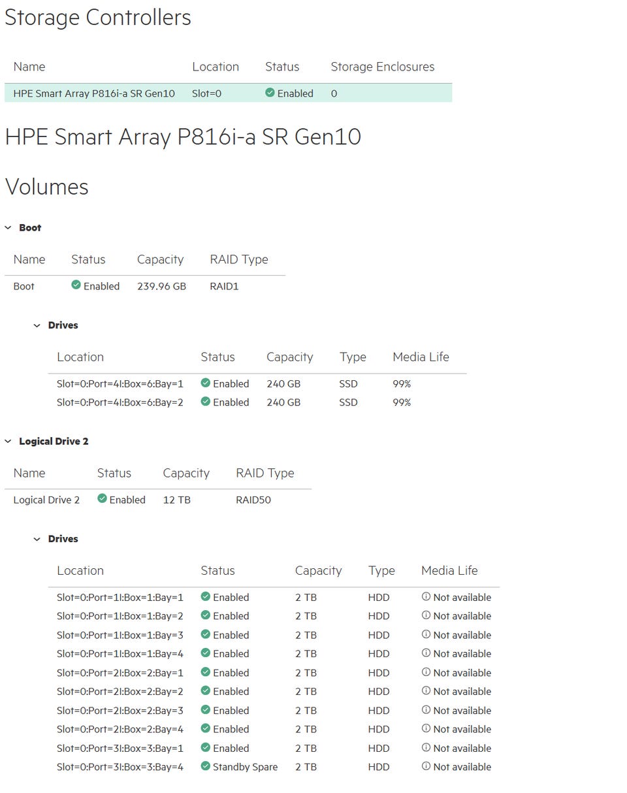The height and width of the screenshot is (793, 627).
Task: Click the RAID Type header in Boot table
Action: tap(238, 259)
